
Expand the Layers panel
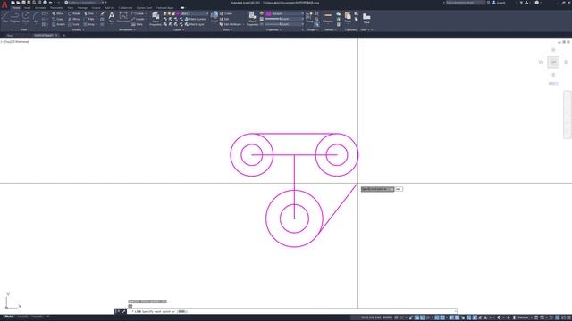click(x=179, y=29)
